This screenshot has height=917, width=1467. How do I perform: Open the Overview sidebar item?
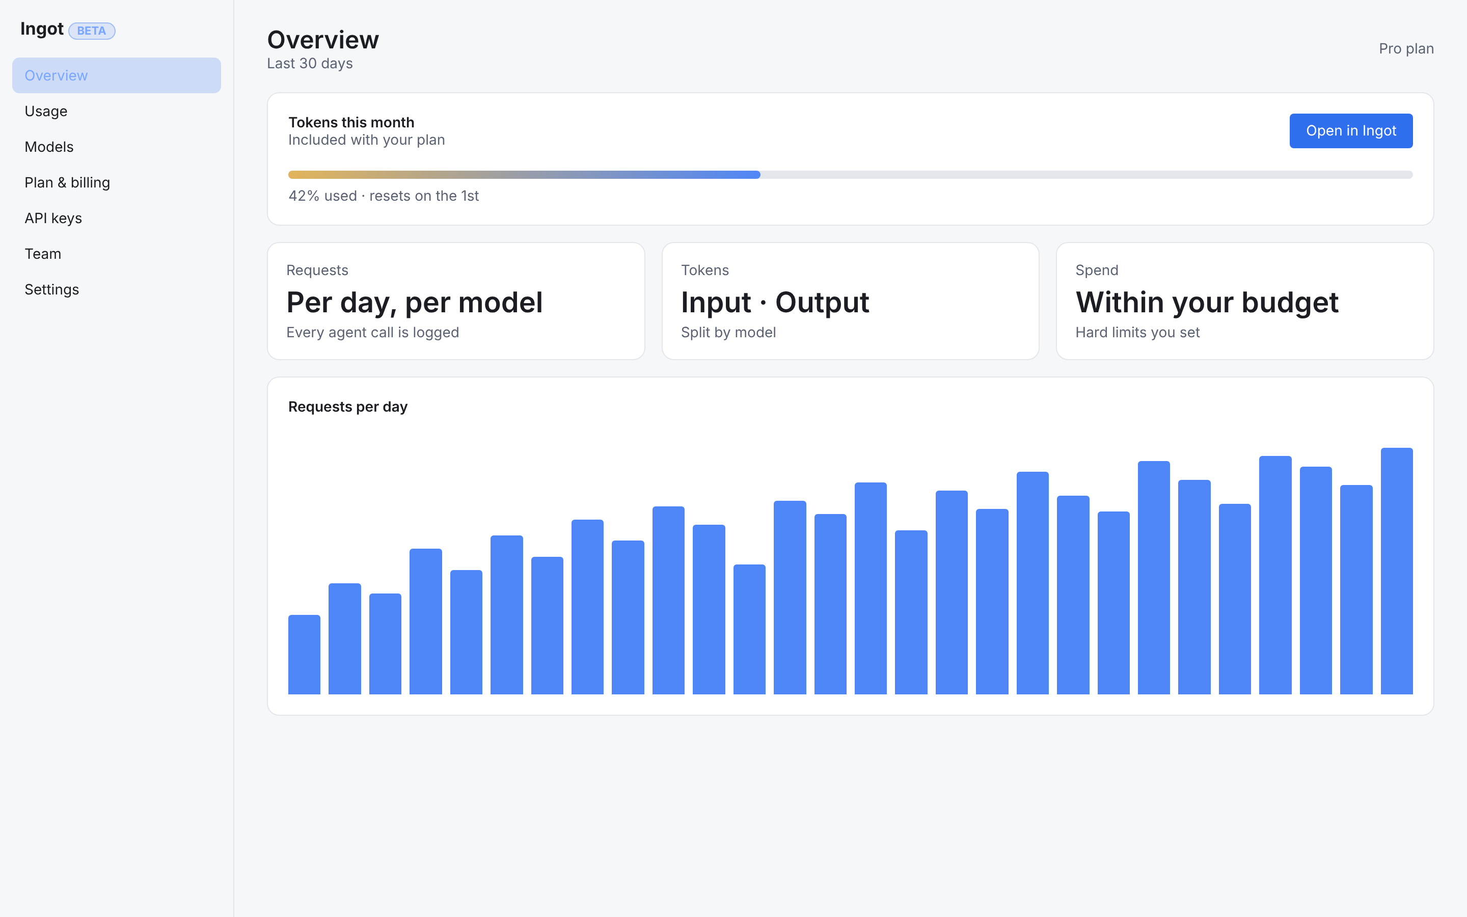116,75
